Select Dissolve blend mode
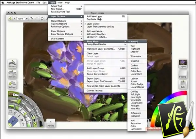Image resolution: width=196 pixels, height=139 pixels. point(135,61)
